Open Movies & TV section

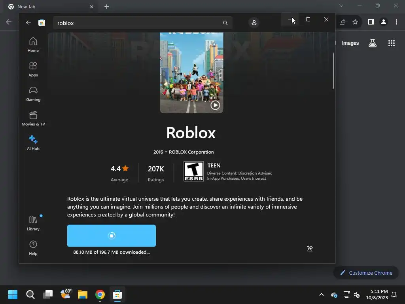tap(33, 118)
